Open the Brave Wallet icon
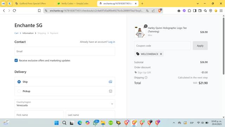The width and height of the screenshot is (225, 127). [200, 11]
